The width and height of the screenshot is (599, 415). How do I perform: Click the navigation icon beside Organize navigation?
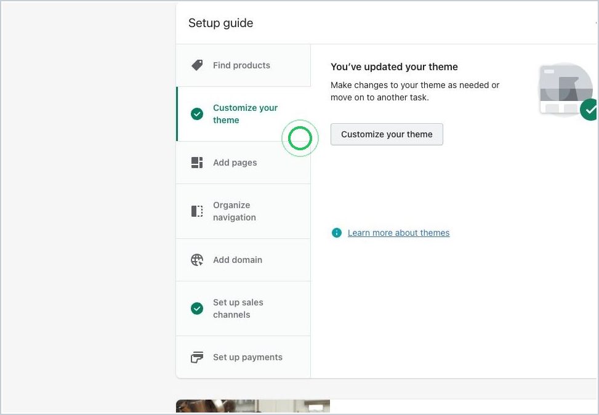pos(197,211)
